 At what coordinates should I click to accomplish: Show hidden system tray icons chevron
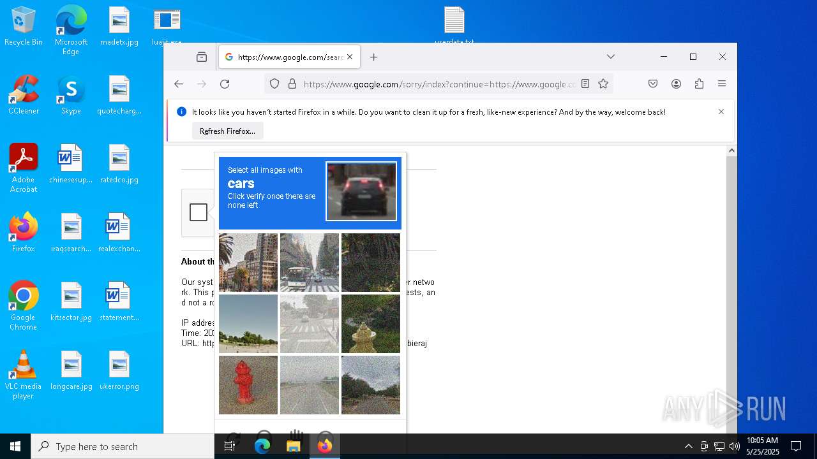pos(688,446)
